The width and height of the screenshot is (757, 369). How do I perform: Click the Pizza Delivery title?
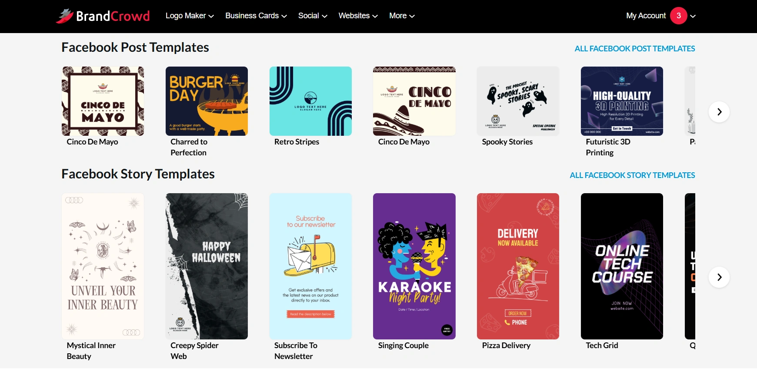[x=506, y=346]
